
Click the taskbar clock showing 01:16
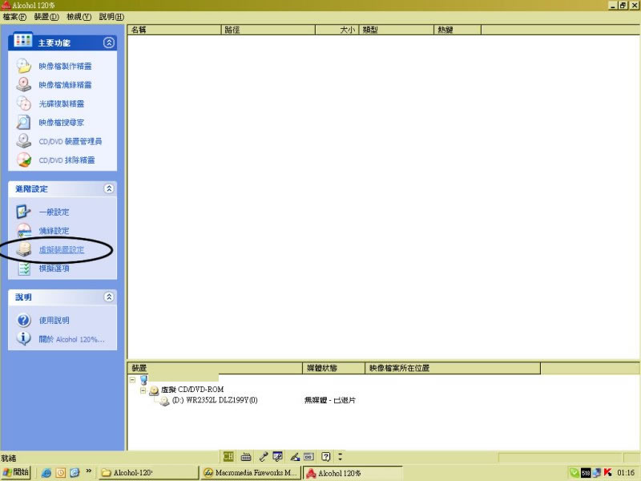(x=626, y=473)
